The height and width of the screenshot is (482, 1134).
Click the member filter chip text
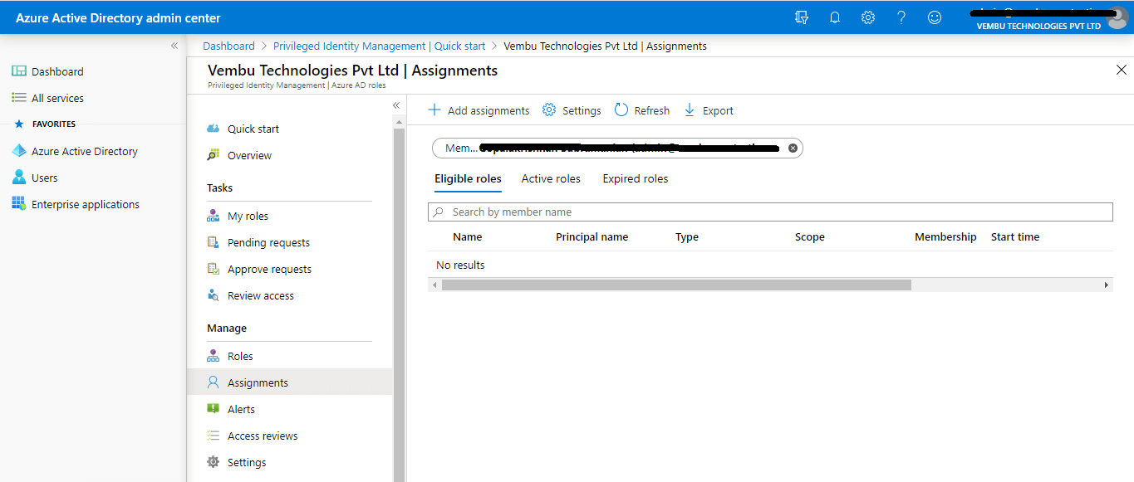[x=611, y=148]
